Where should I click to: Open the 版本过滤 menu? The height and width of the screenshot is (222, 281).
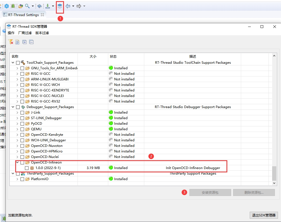pos(42,33)
